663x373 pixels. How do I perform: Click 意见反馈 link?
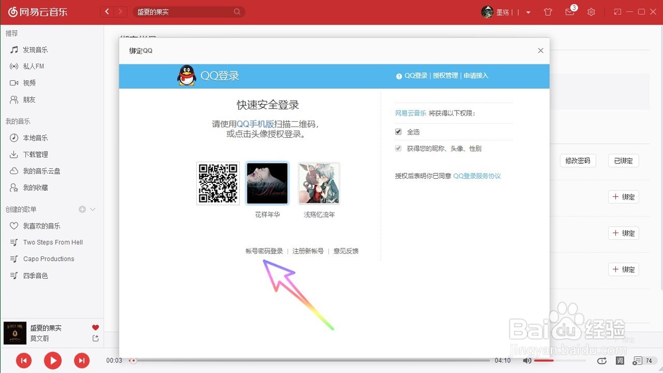pos(346,251)
